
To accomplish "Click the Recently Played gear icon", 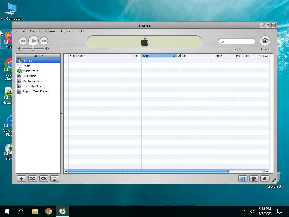I will (19, 86).
